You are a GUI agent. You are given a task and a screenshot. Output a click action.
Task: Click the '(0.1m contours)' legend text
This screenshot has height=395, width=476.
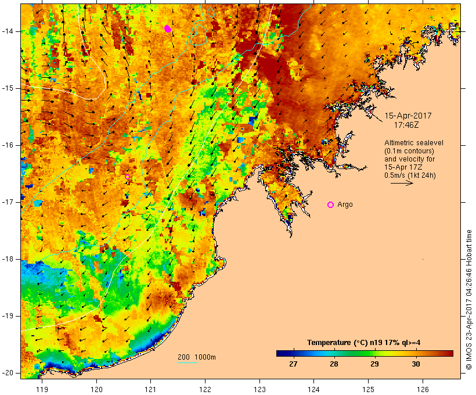[x=409, y=151]
